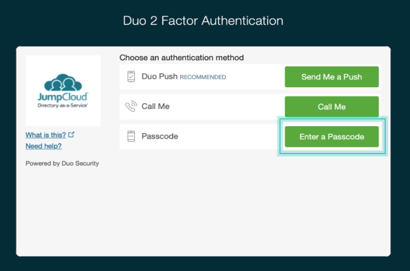The width and height of the screenshot is (410, 271).
Task: Open the Need help? link
Action: pyautogui.click(x=44, y=146)
